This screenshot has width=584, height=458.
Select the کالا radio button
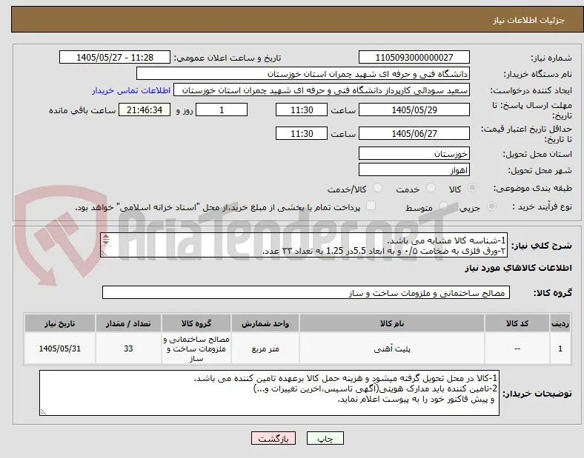tap(472, 188)
